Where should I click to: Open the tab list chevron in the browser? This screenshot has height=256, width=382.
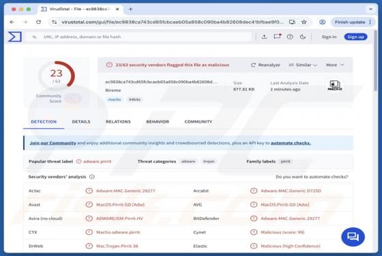370,9
